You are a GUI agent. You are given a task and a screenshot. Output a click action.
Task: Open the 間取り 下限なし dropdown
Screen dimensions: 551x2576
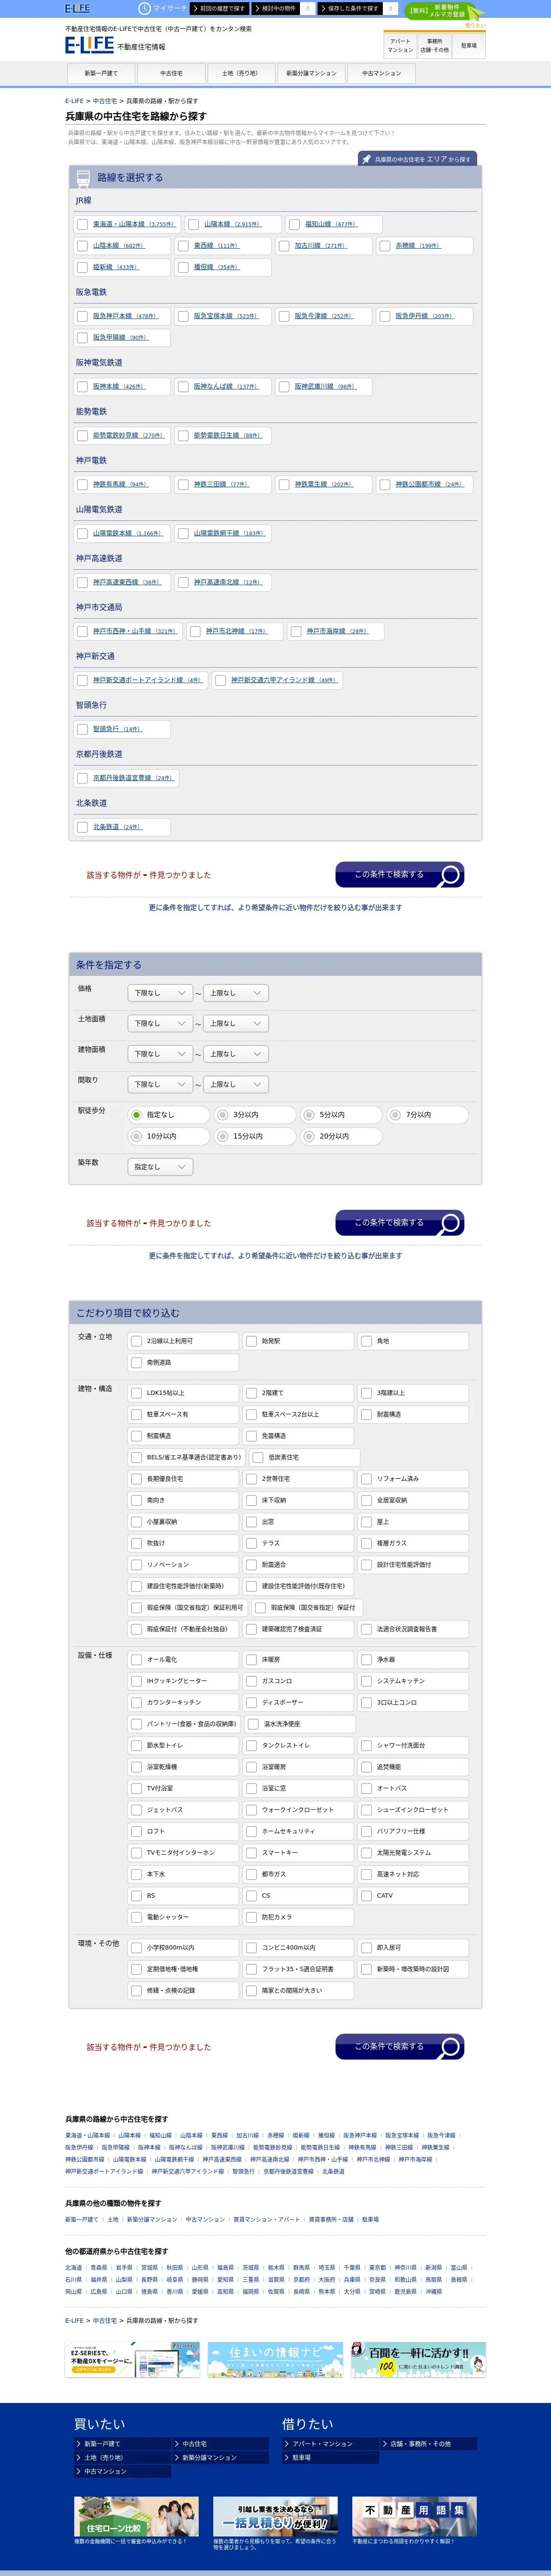[160, 1084]
